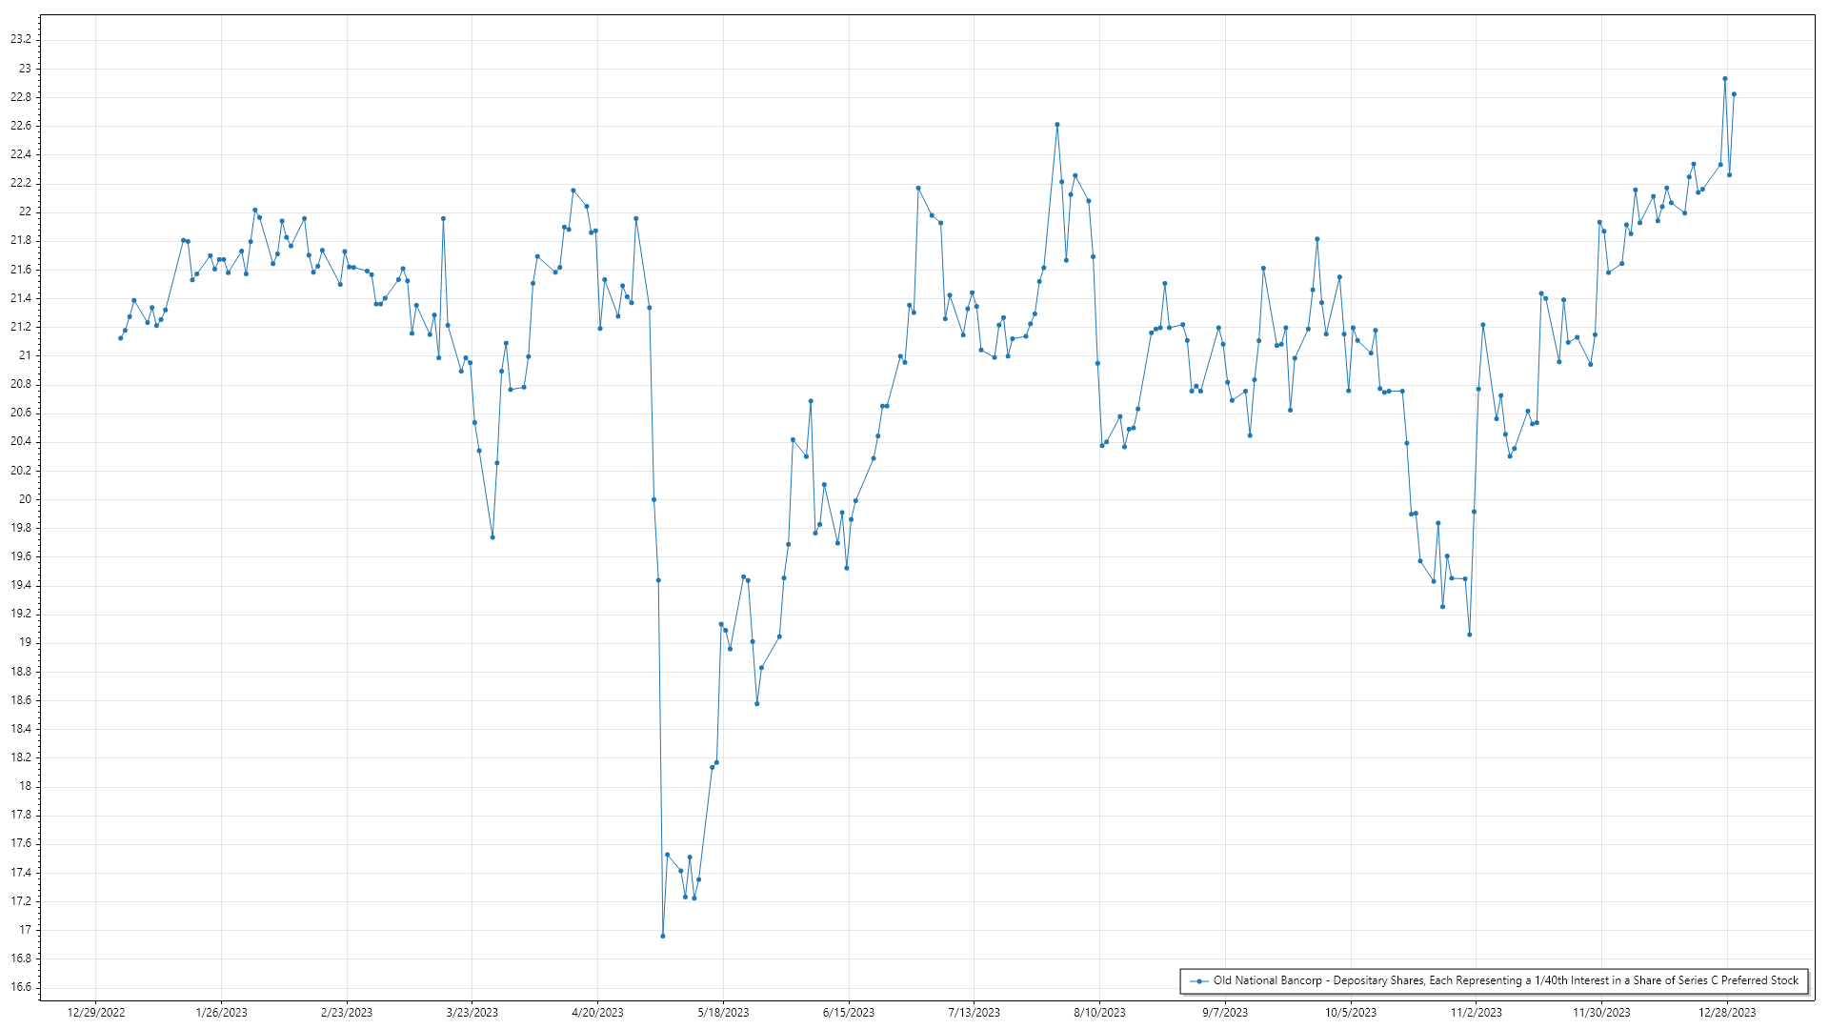Click the 5/18/2023 x-axis date label
This screenshot has width=1829, height=1029.
coord(723,1012)
